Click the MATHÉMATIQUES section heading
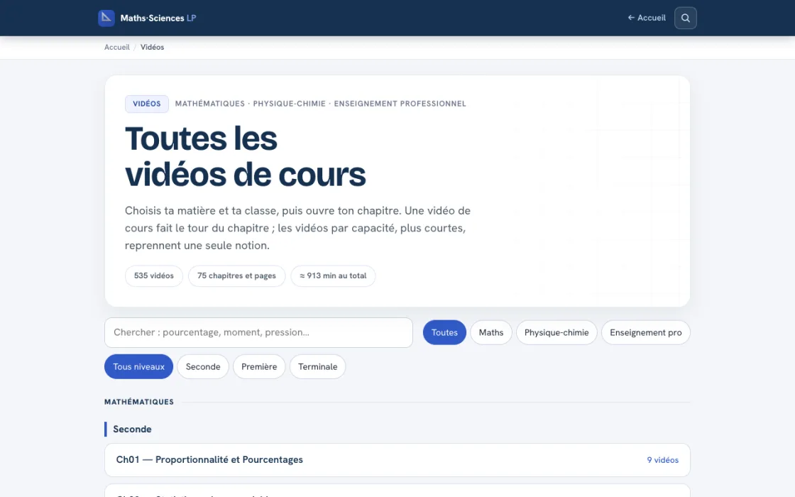 tap(139, 402)
